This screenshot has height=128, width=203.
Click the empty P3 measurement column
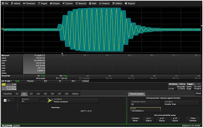coord(79,64)
